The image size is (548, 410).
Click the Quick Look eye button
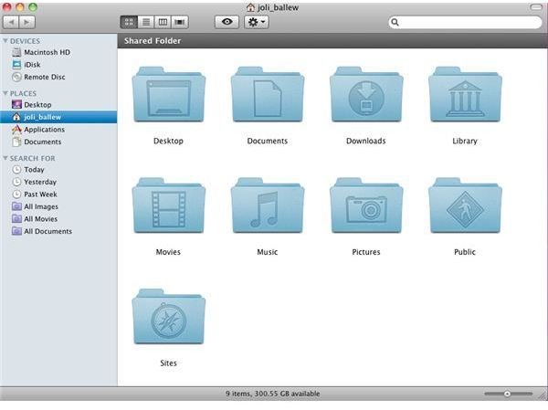[x=227, y=22]
